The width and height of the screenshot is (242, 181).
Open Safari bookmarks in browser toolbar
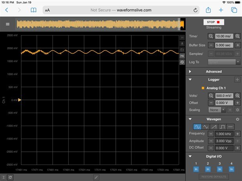tap(34, 10)
